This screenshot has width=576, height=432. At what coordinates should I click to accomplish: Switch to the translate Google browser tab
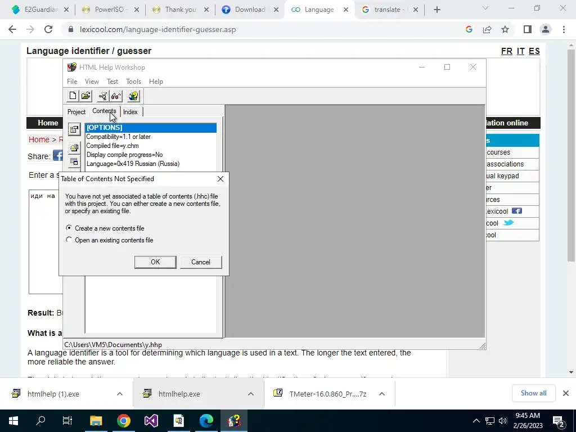pos(389,10)
